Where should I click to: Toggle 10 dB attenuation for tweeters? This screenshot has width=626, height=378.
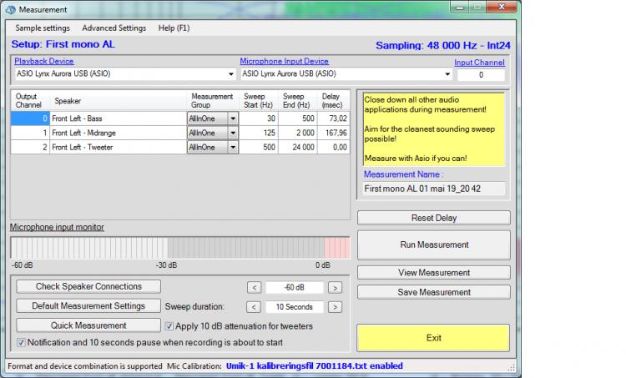[170, 326]
